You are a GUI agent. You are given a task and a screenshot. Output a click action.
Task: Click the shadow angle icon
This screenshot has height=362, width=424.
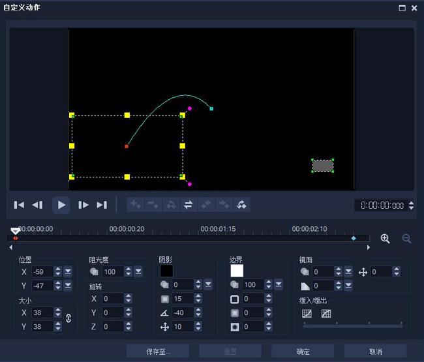click(x=164, y=313)
